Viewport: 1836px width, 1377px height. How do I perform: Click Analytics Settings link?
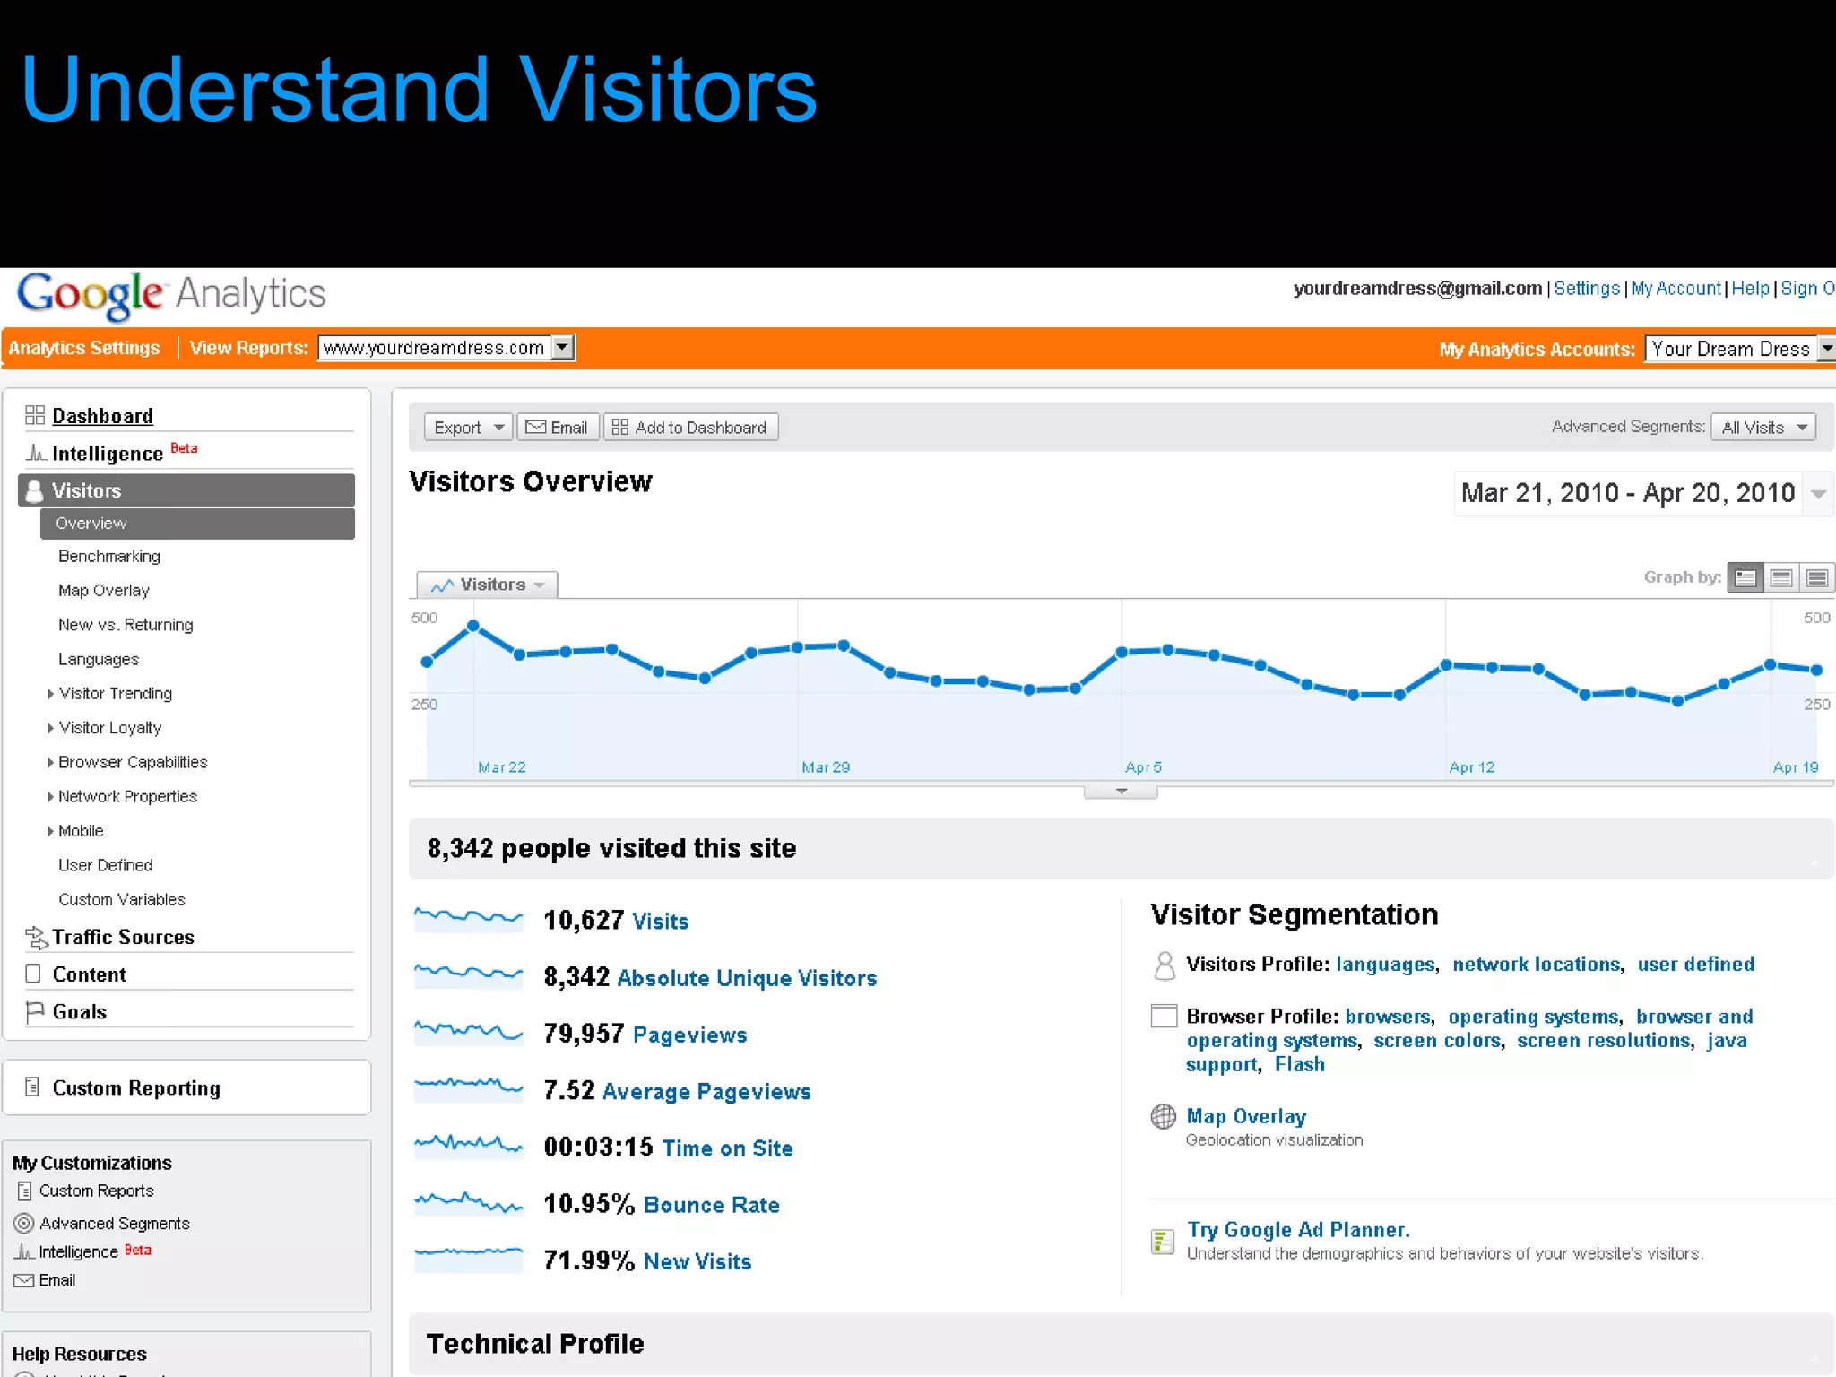tap(84, 348)
